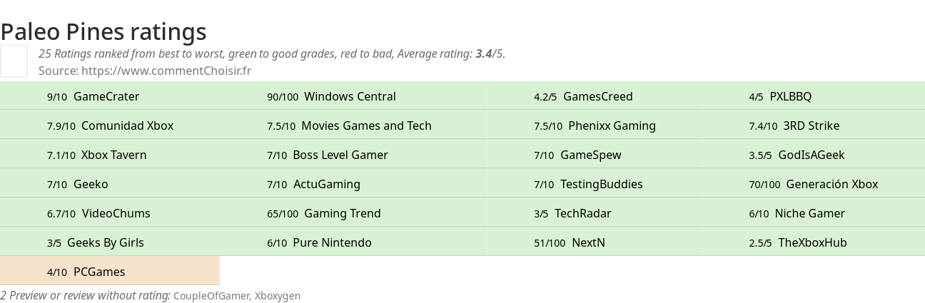Screen dimensions: 925x303
Task: Open the GameCrater 9/10 rating
Action: pos(93,96)
